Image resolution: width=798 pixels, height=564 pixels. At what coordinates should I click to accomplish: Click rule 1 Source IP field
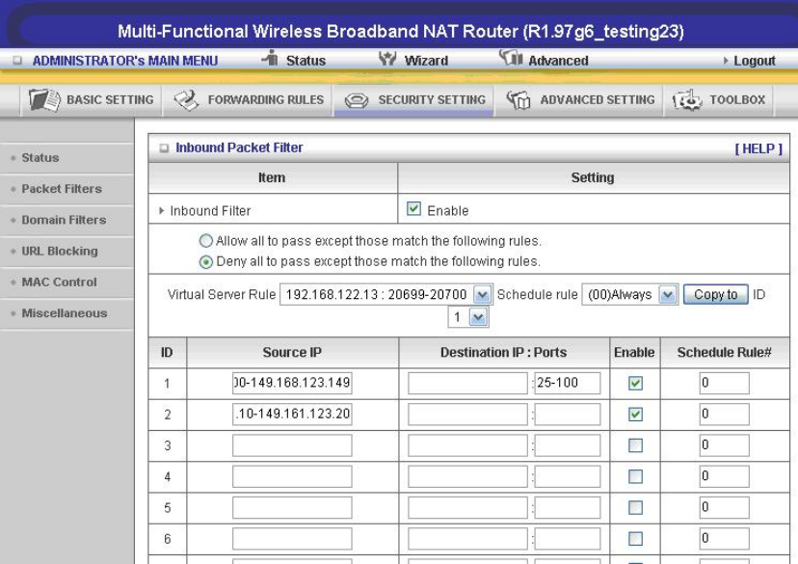click(x=292, y=383)
